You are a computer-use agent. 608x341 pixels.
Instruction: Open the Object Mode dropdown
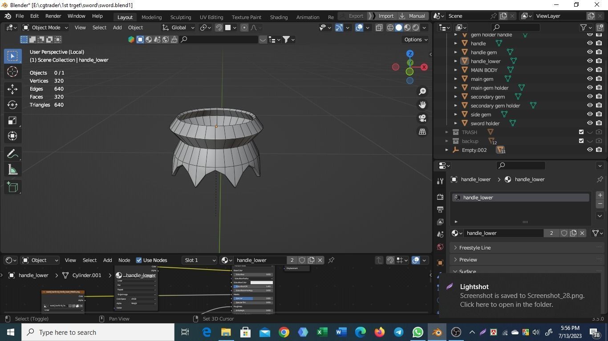pos(45,28)
